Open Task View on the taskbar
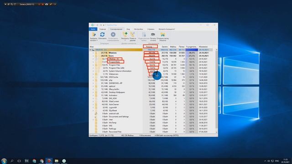The image size is (292, 164). point(19,161)
